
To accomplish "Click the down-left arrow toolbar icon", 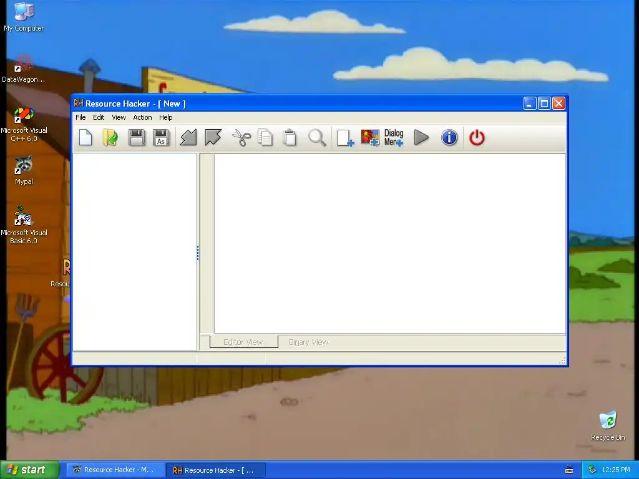I will (188, 137).
